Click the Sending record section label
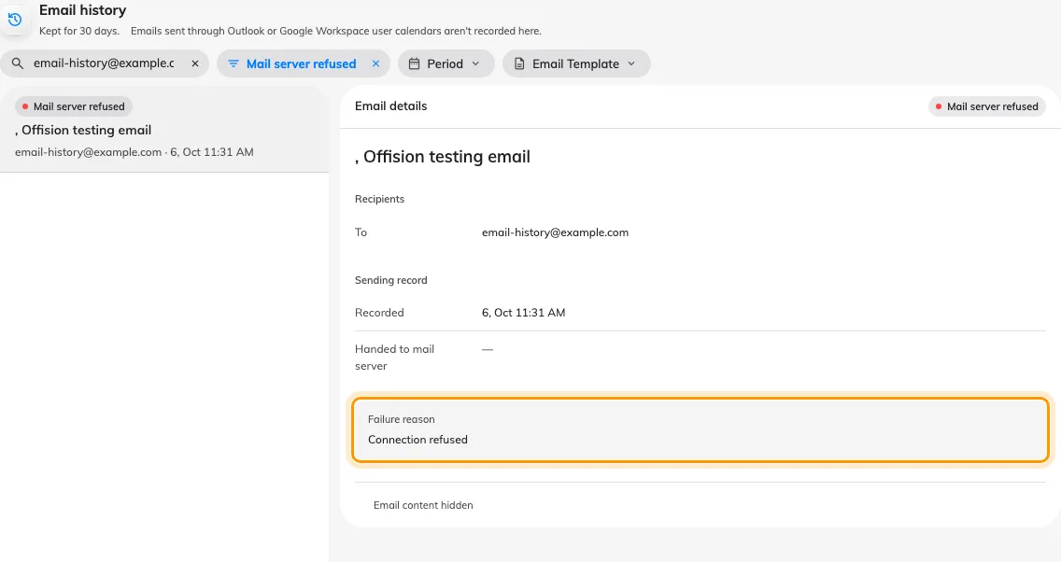The image size is (1061, 562). (391, 280)
